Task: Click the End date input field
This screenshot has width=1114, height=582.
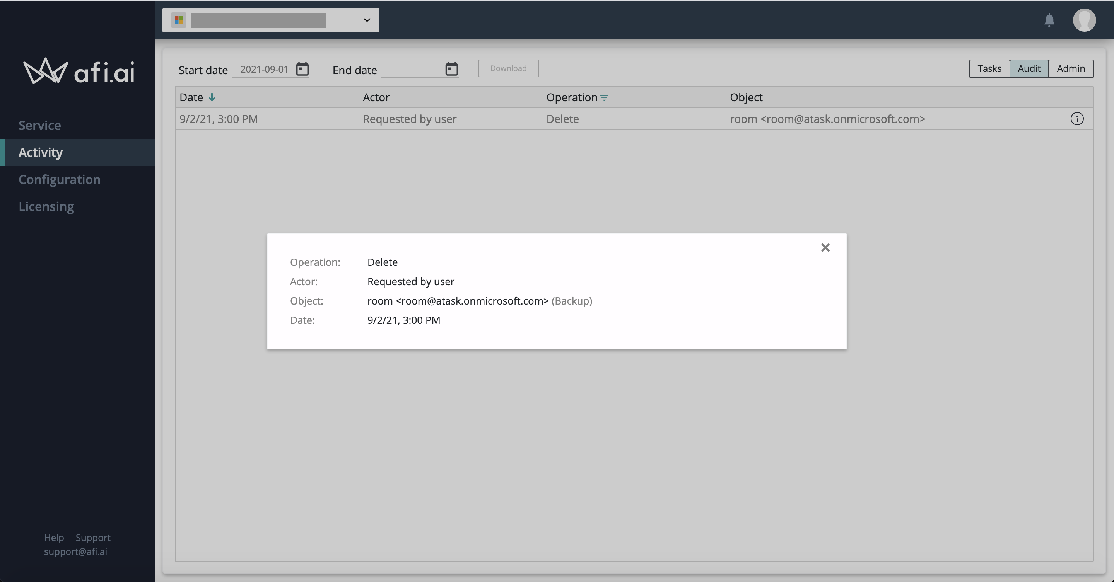Action: coord(412,69)
